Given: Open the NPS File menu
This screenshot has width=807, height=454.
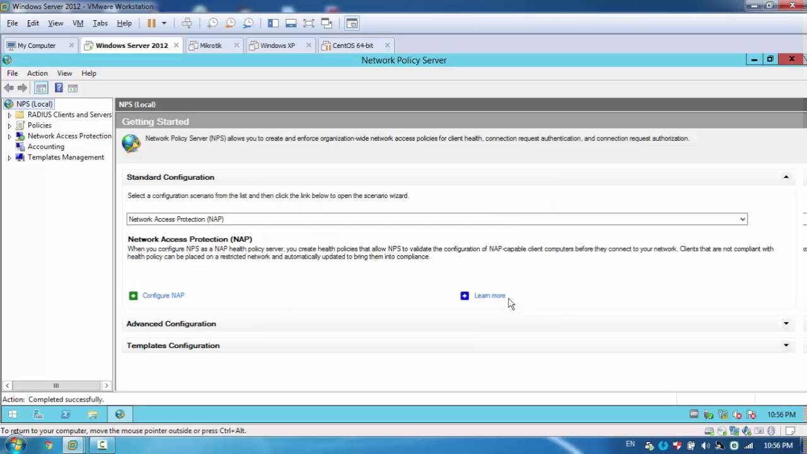Looking at the screenshot, I should [x=13, y=73].
